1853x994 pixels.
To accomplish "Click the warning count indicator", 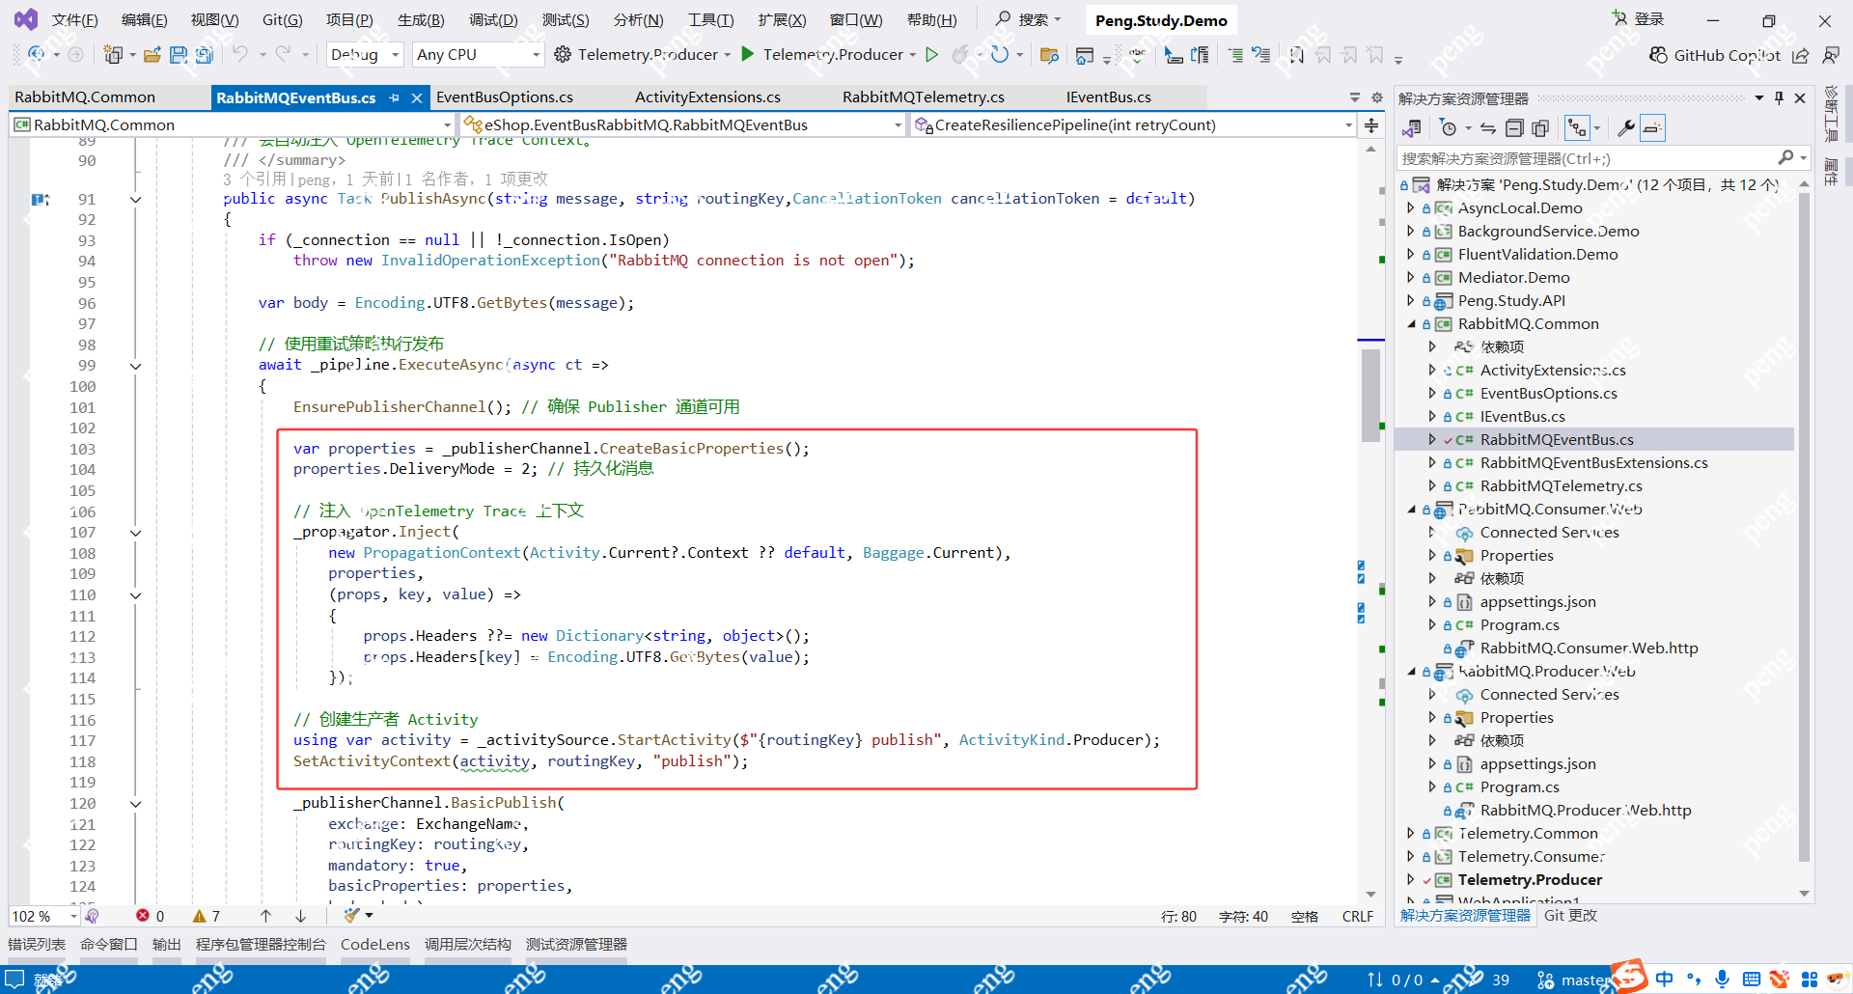I will (x=207, y=916).
